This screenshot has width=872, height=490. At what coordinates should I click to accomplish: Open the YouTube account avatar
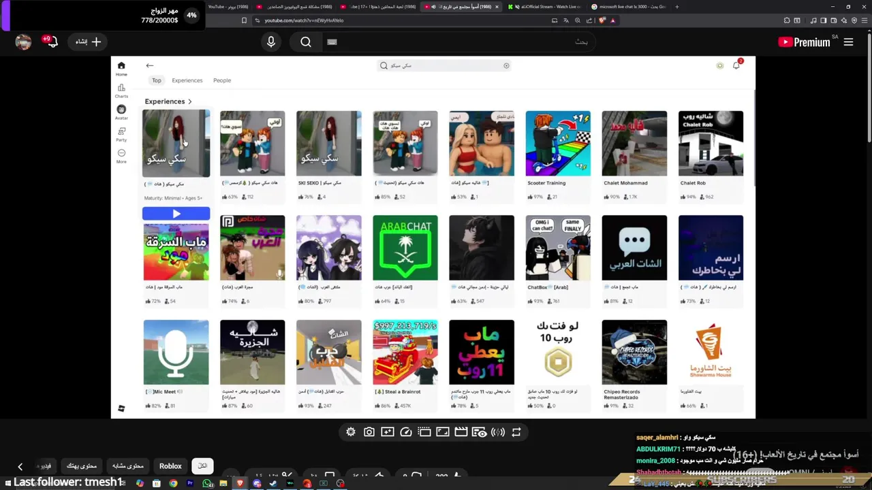[x=23, y=42]
